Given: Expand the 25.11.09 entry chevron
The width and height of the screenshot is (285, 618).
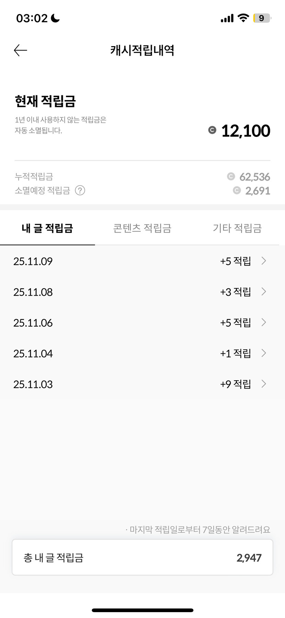Looking at the screenshot, I should 264,261.
